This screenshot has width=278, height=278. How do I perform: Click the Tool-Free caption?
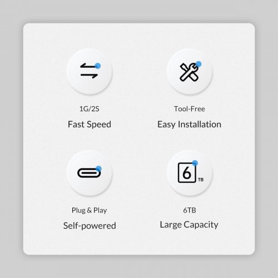pos(190,109)
